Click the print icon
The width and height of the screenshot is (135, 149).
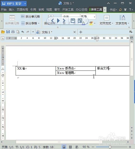click(13, 32)
